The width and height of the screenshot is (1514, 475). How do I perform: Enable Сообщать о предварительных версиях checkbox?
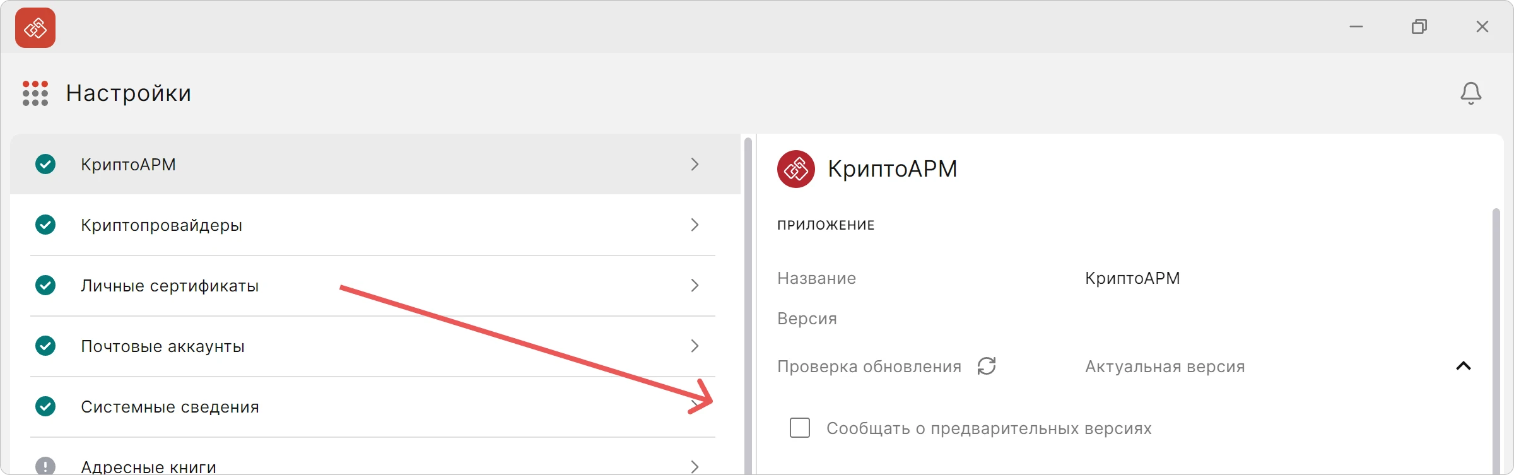click(800, 428)
